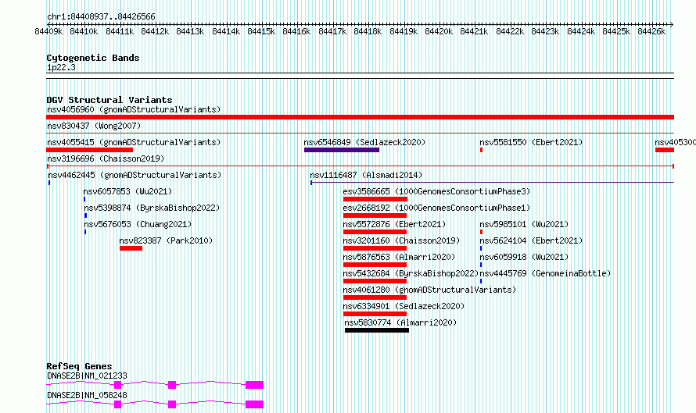Screen dimensions: 696x413
Task: Click the nsv5581550 (Ebert2021) label
Action: pyautogui.click(x=531, y=142)
